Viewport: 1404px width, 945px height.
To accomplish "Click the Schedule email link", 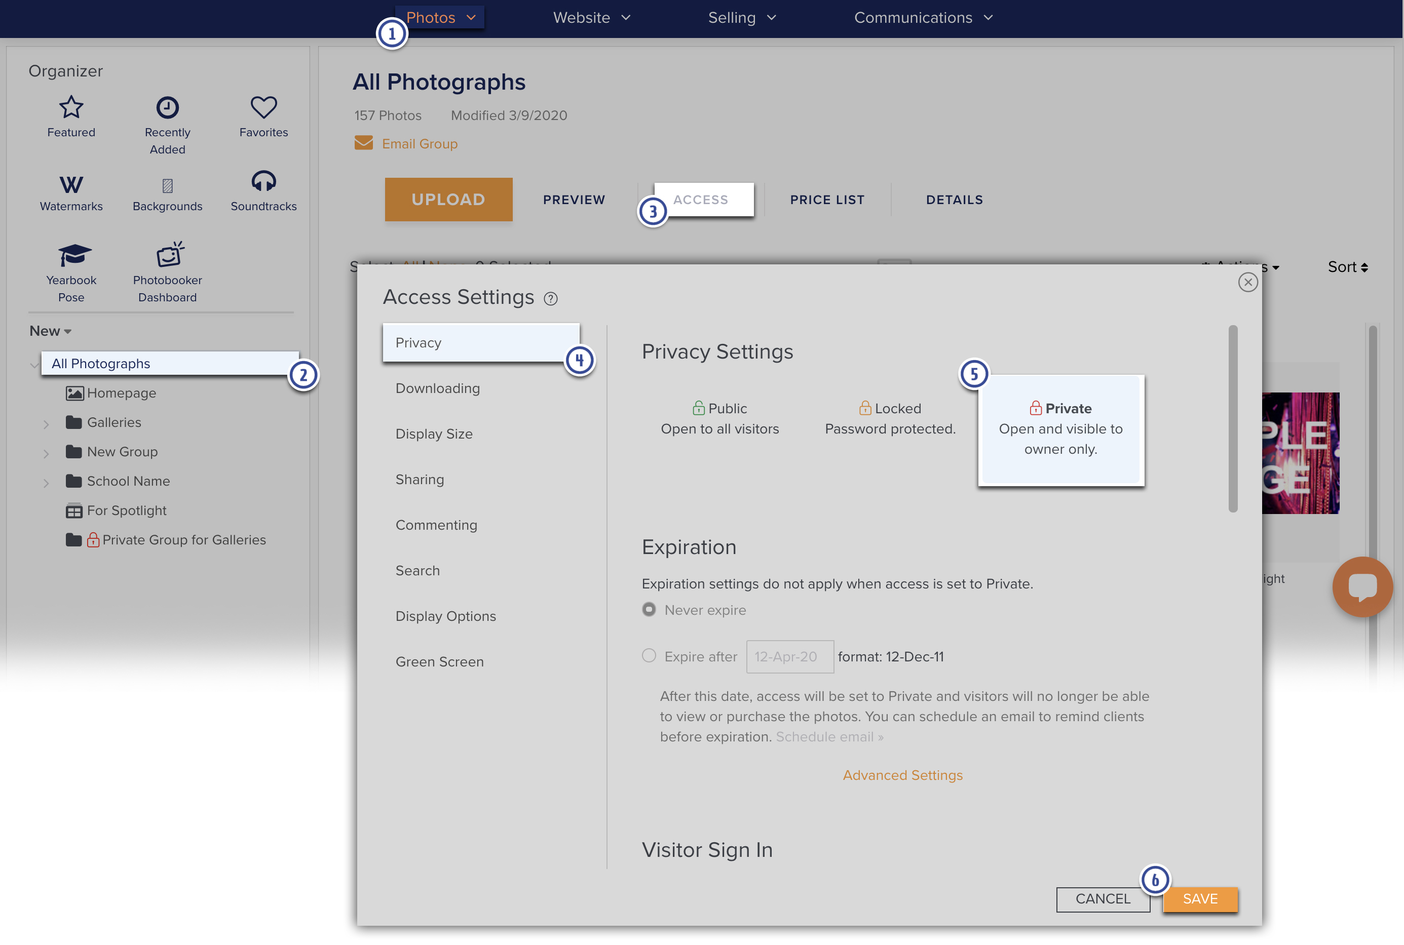I will (x=829, y=736).
